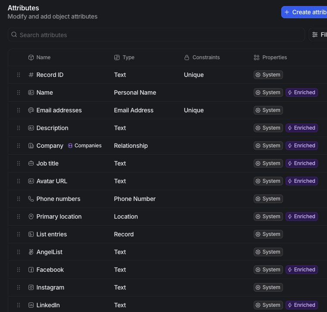Click the LinkedIn logo icon

(31, 305)
